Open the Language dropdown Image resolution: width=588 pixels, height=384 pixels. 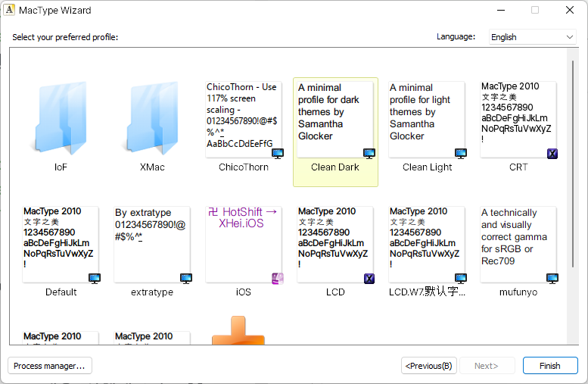533,36
